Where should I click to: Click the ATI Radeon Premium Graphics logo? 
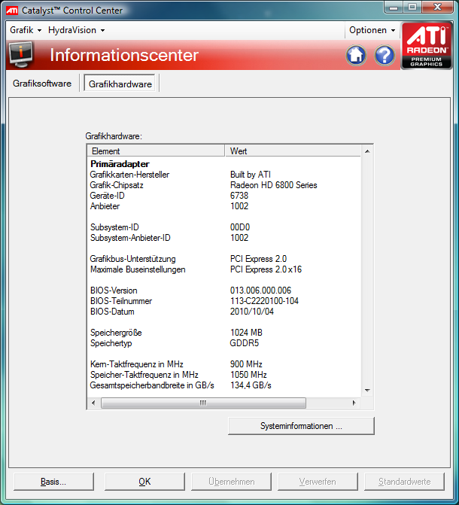click(x=427, y=45)
